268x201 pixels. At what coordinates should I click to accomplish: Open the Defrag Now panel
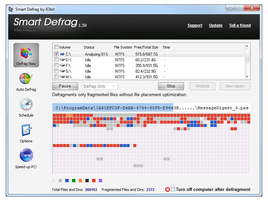(26, 55)
